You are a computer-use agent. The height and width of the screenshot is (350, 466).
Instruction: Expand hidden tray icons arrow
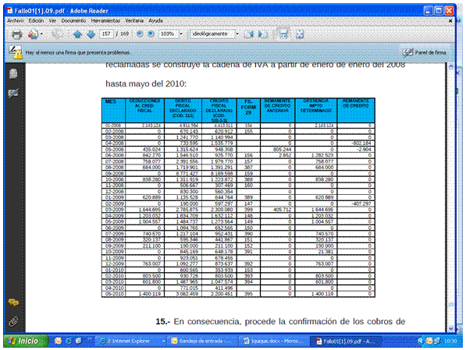(x=420, y=341)
